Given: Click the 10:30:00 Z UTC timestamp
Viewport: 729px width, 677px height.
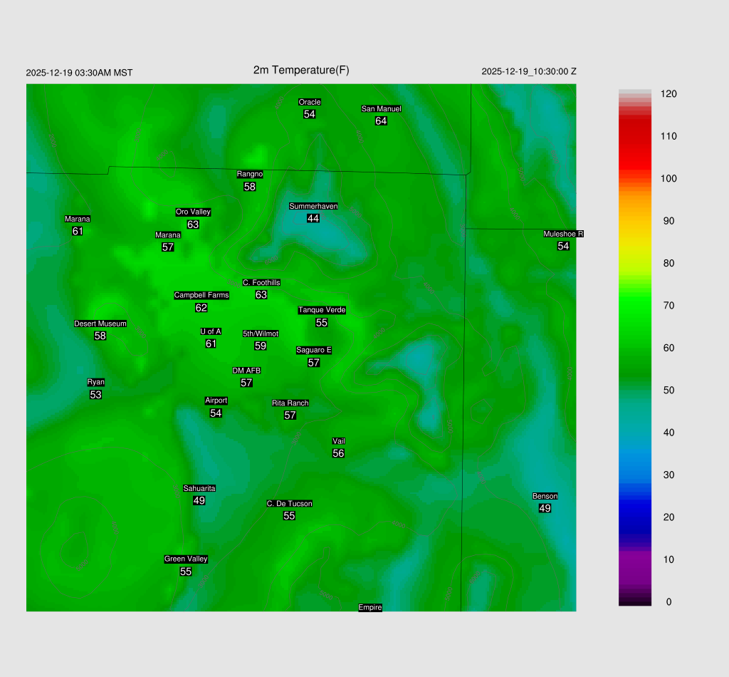Looking at the screenshot, I should (529, 72).
